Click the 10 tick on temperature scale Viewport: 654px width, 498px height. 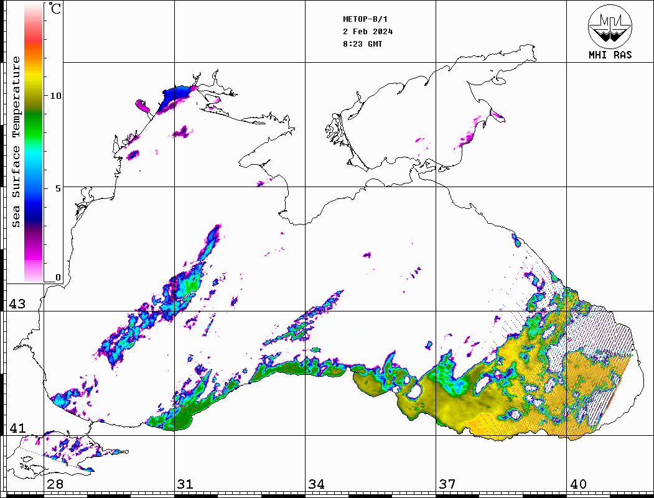point(55,96)
